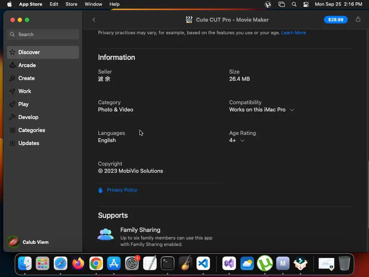Expand the Compatibility chevron

point(292,110)
